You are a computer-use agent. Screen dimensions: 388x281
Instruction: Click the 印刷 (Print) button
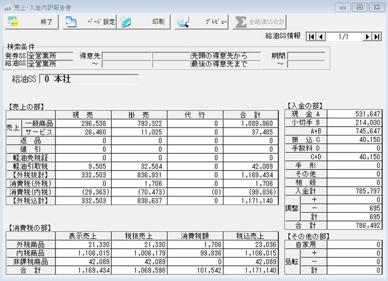[x=145, y=22]
